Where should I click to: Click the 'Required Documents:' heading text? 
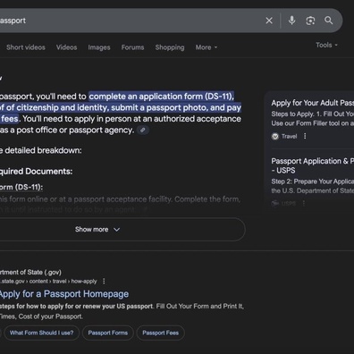click(x=36, y=172)
